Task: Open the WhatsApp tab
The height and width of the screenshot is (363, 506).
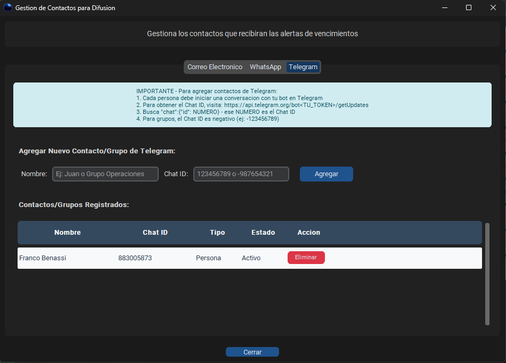Action: pyautogui.click(x=265, y=67)
